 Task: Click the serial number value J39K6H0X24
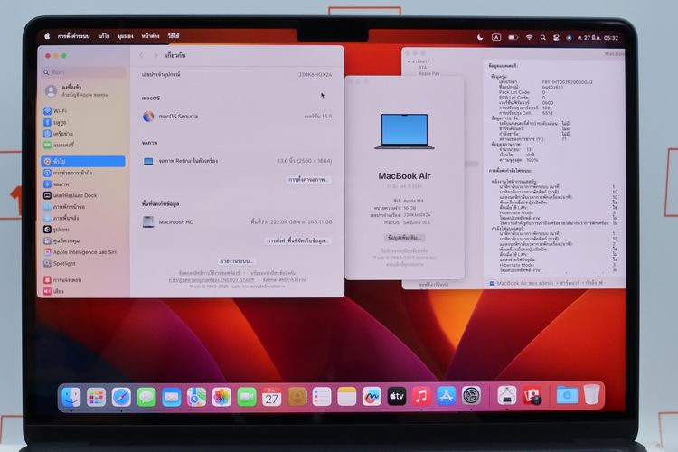(x=315, y=75)
